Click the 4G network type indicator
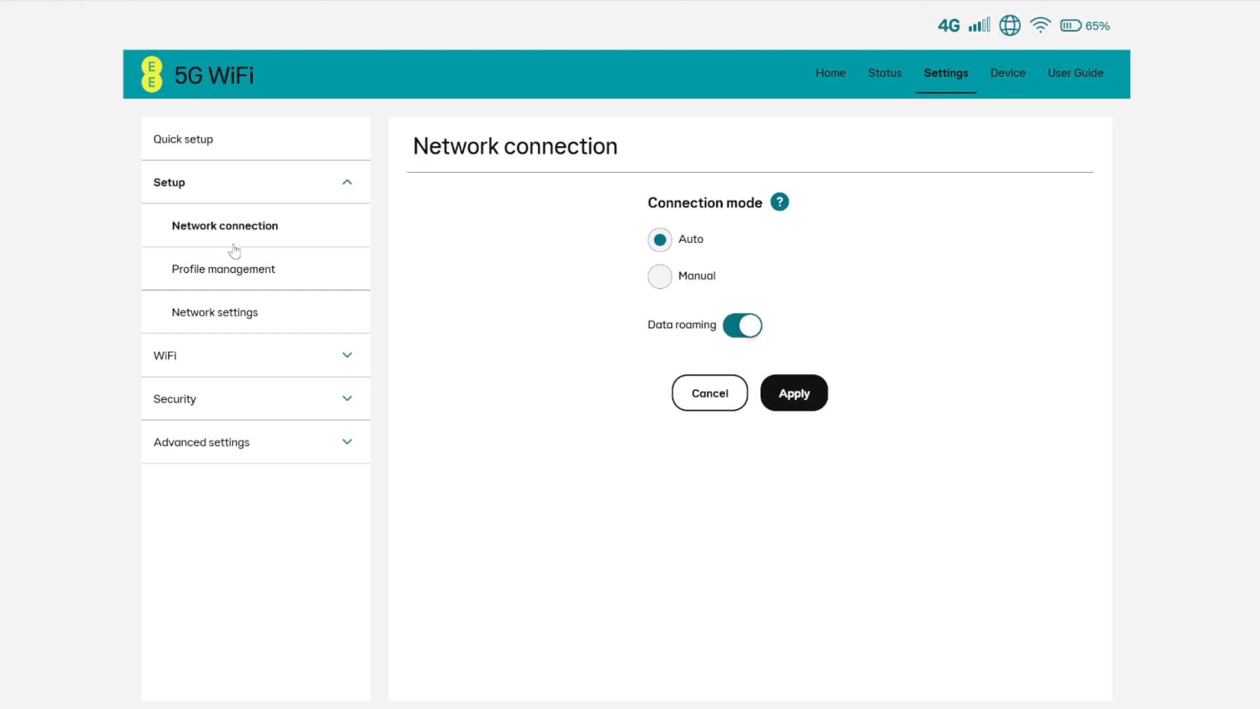This screenshot has width=1260, height=709. pyautogui.click(x=948, y=25)
